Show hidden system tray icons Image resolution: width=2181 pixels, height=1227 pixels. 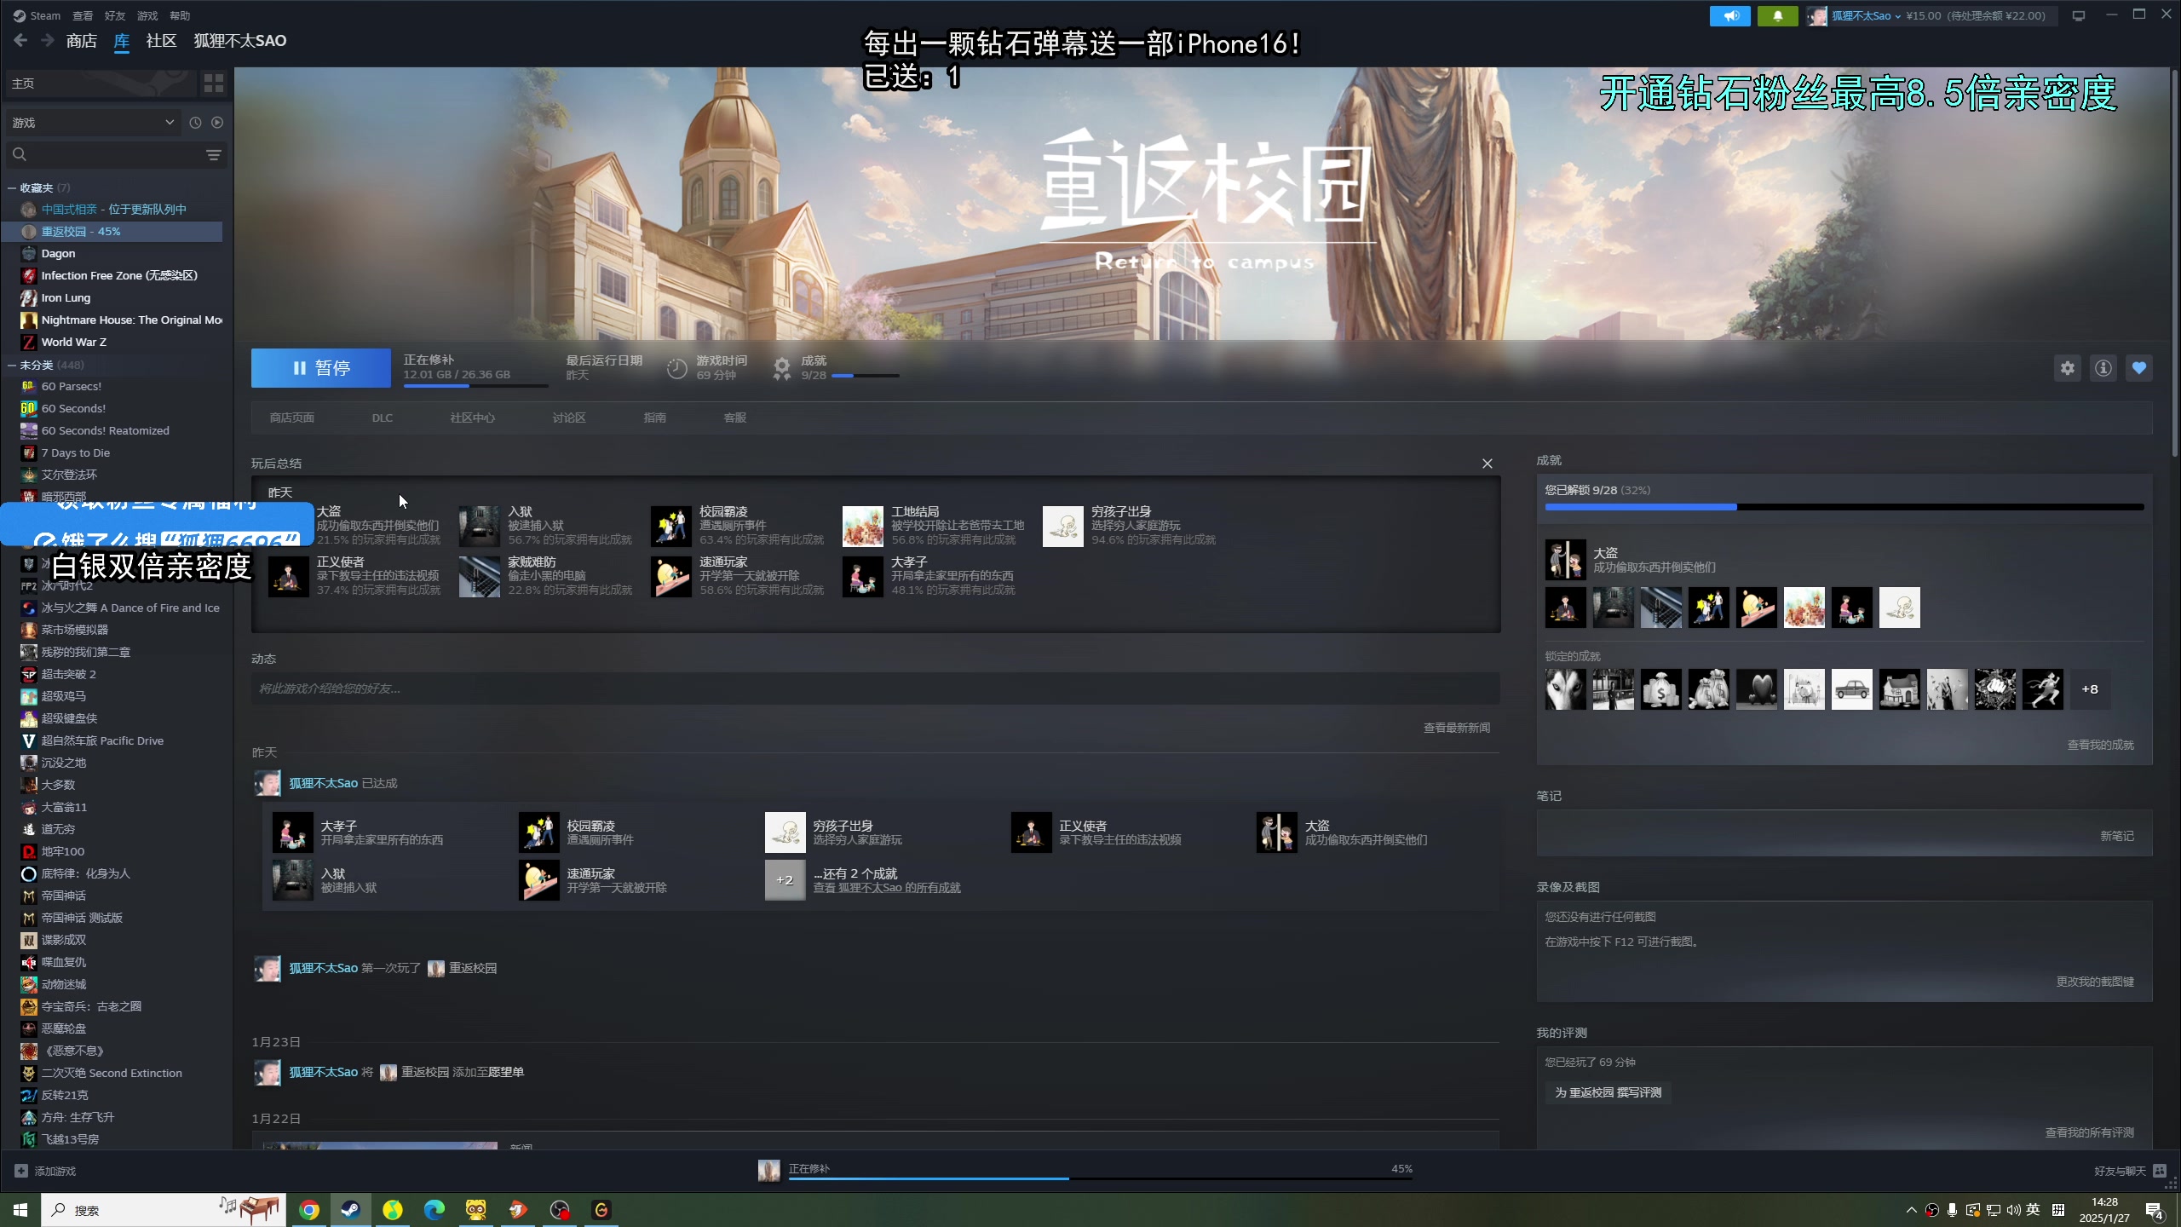1911,1210
